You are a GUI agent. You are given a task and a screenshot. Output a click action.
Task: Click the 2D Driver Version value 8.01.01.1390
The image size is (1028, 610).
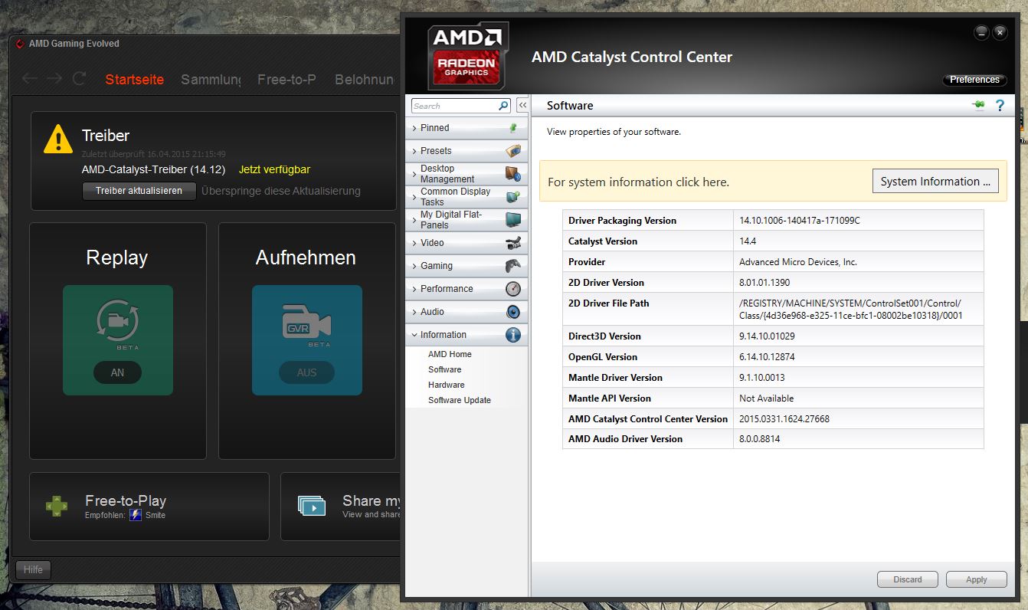764,283
